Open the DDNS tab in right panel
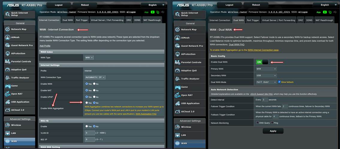Viewport: 340px width, 149px height. (x=309, y=20)
